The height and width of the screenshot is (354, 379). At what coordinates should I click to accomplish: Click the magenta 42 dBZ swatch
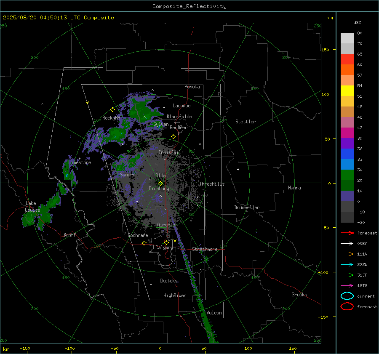pos(347,133)
